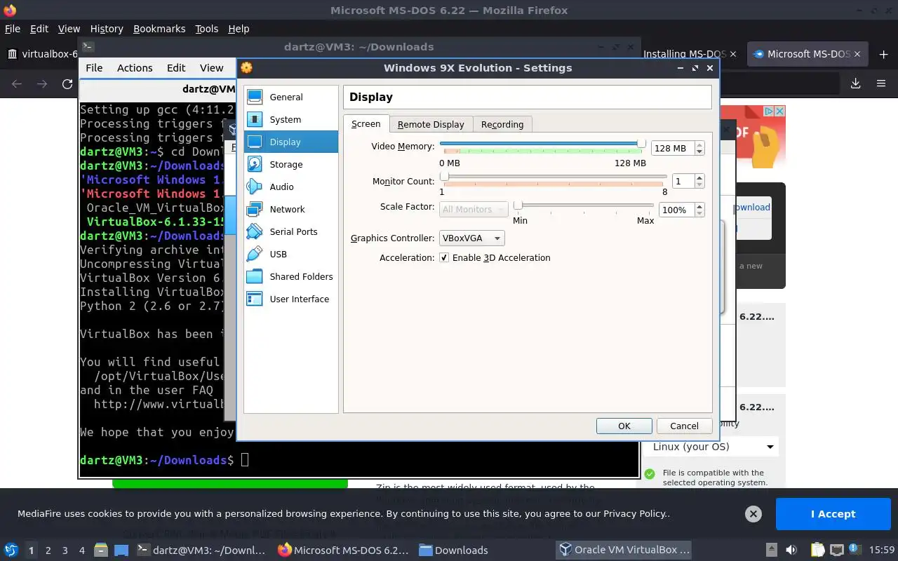
Task: Click the Monitor Count slider handle
Action: (444, 177)
